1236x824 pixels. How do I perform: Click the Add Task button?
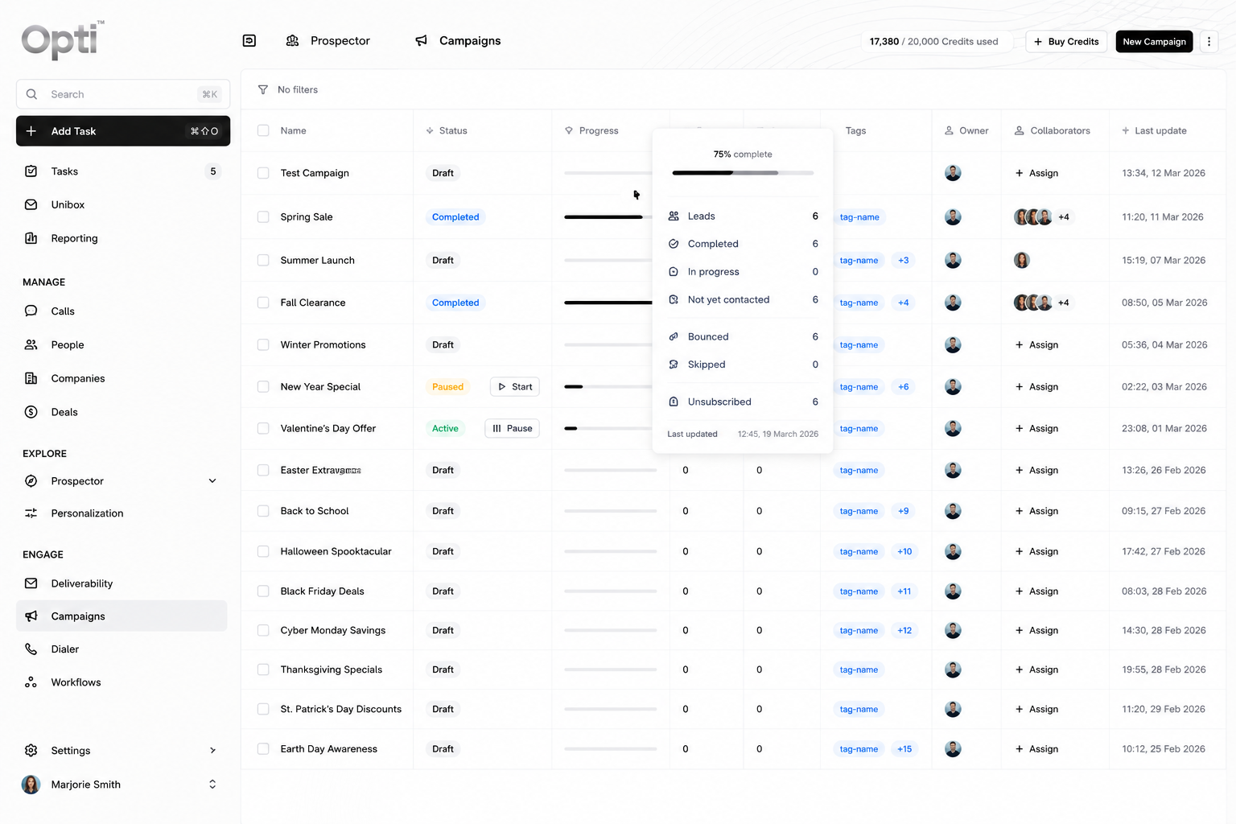coord(123,131)
